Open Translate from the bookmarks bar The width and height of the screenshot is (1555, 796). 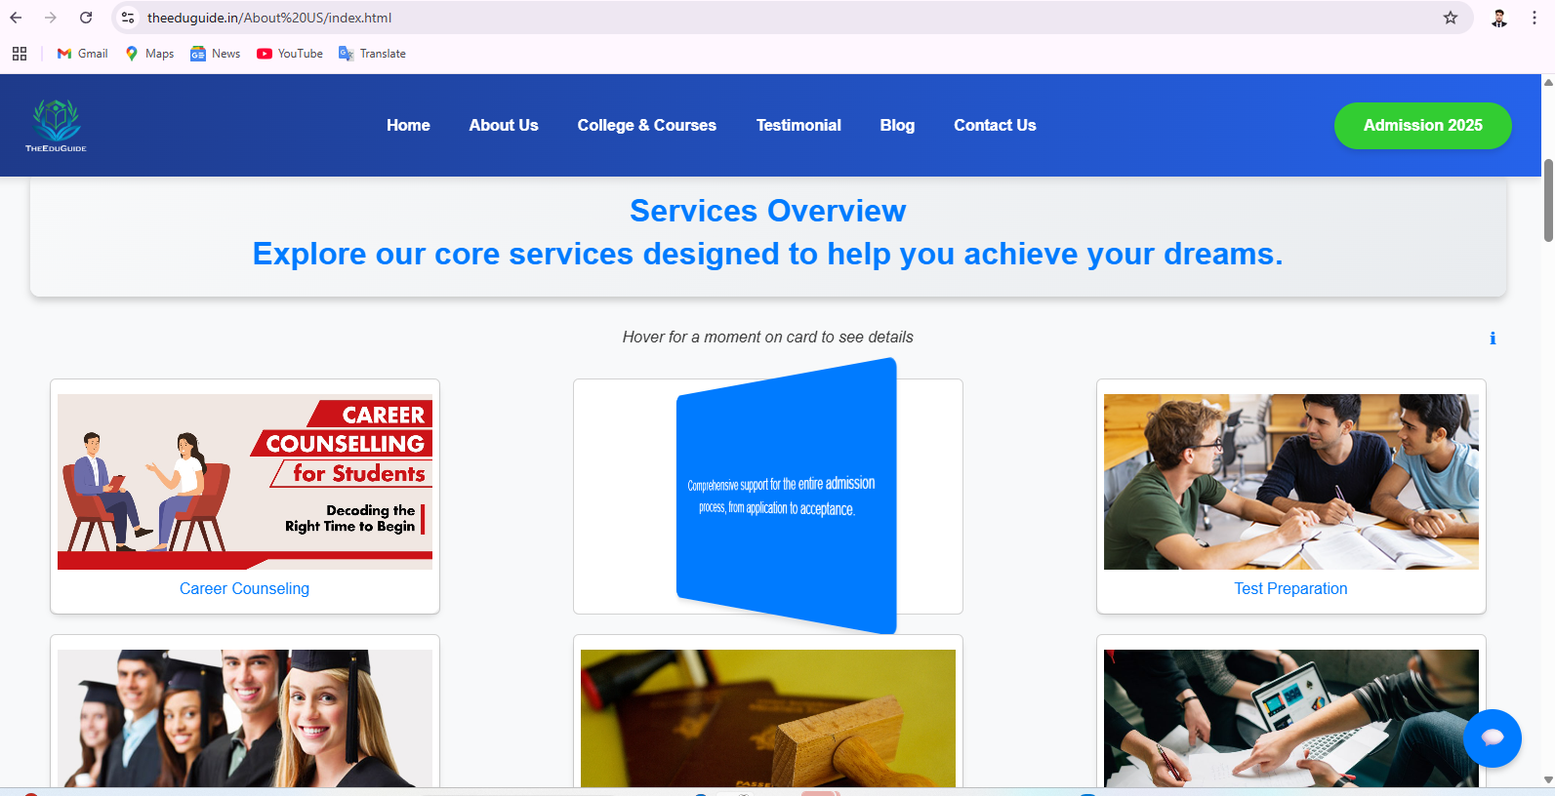(x=372, y=54)
